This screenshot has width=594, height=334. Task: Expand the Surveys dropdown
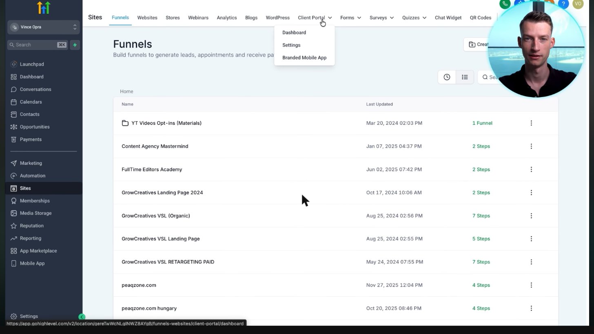pos(381,18)
